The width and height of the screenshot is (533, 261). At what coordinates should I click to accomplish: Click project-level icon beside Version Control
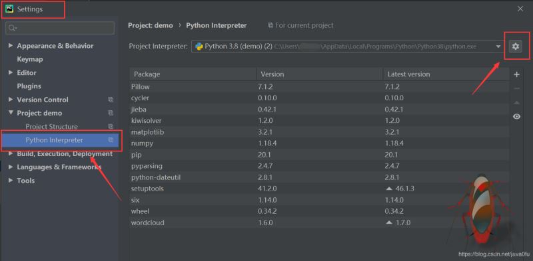click(111, 100)
